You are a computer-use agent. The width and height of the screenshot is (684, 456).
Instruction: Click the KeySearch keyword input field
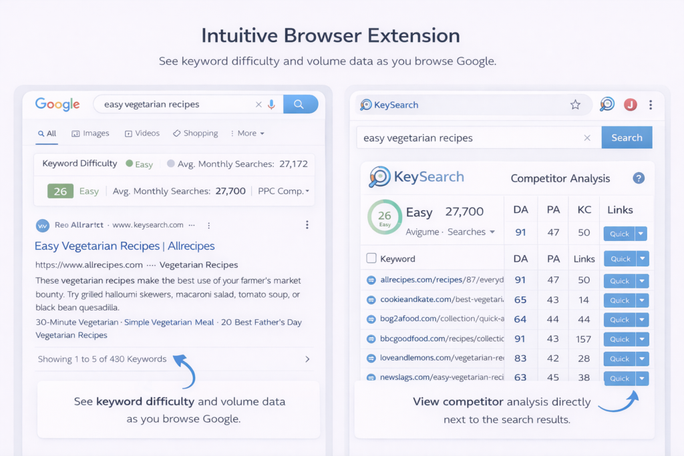point(468,138)
